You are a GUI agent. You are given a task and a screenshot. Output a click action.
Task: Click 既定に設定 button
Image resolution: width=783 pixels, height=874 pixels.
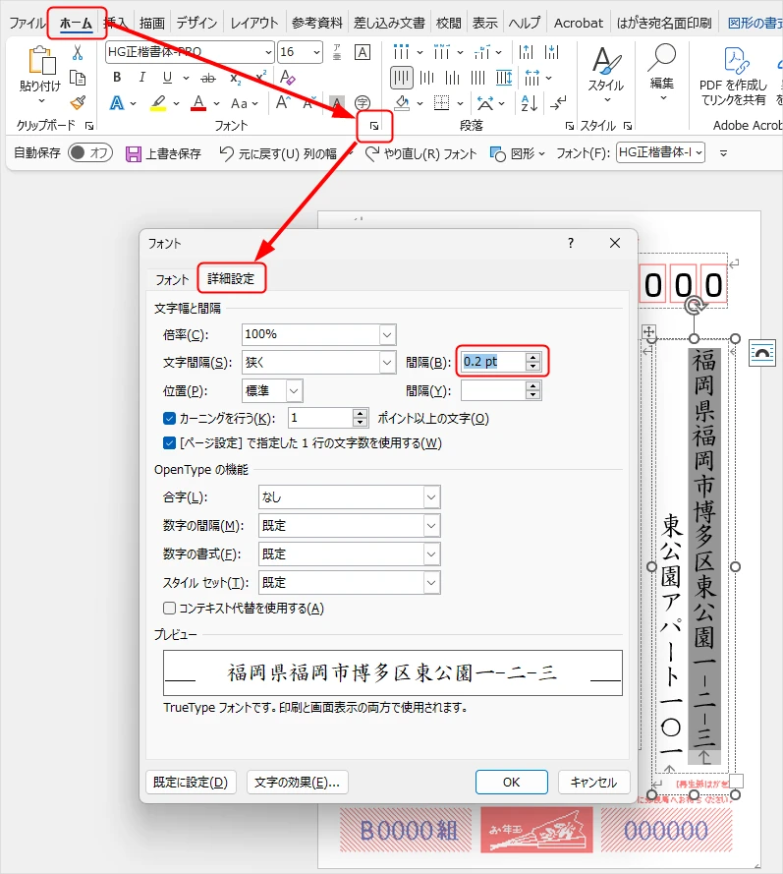pyautogui.click(x=191, y=782)
